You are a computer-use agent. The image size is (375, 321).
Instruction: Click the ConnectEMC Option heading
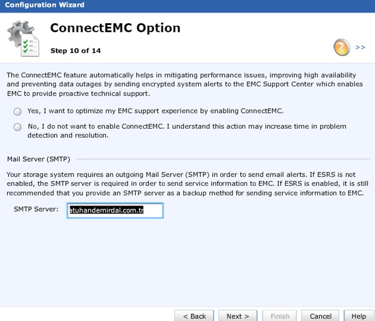[x=115, y=28]
